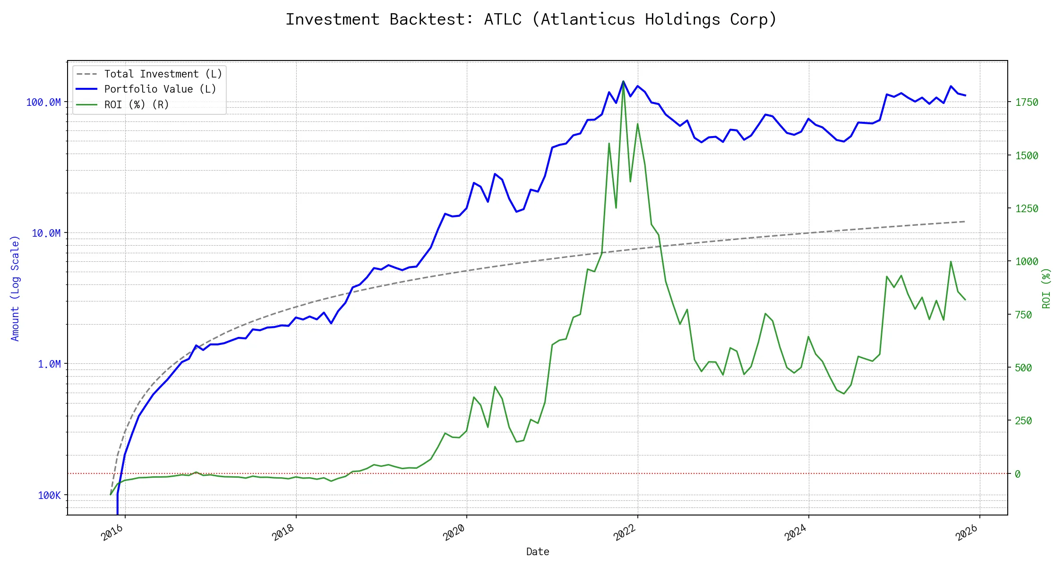Click the ROI (%) legend entry
1063x567 pixels.
click(x=137, y=104)
